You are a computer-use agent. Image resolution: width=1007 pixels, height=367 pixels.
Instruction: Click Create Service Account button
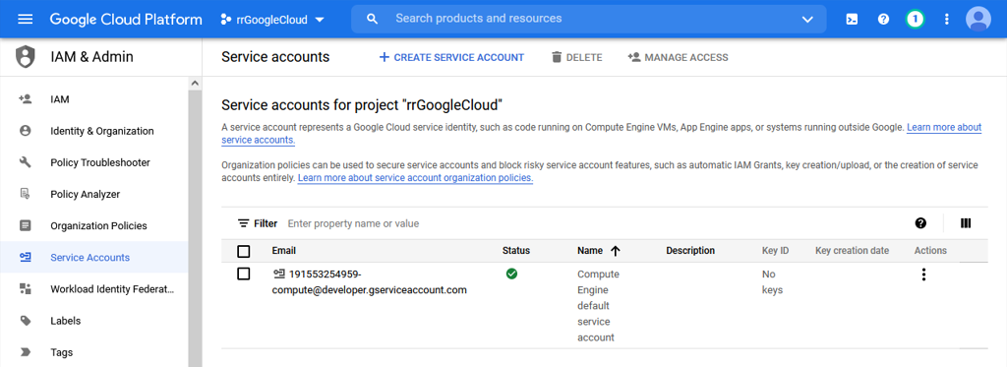[x=451, y=57]
